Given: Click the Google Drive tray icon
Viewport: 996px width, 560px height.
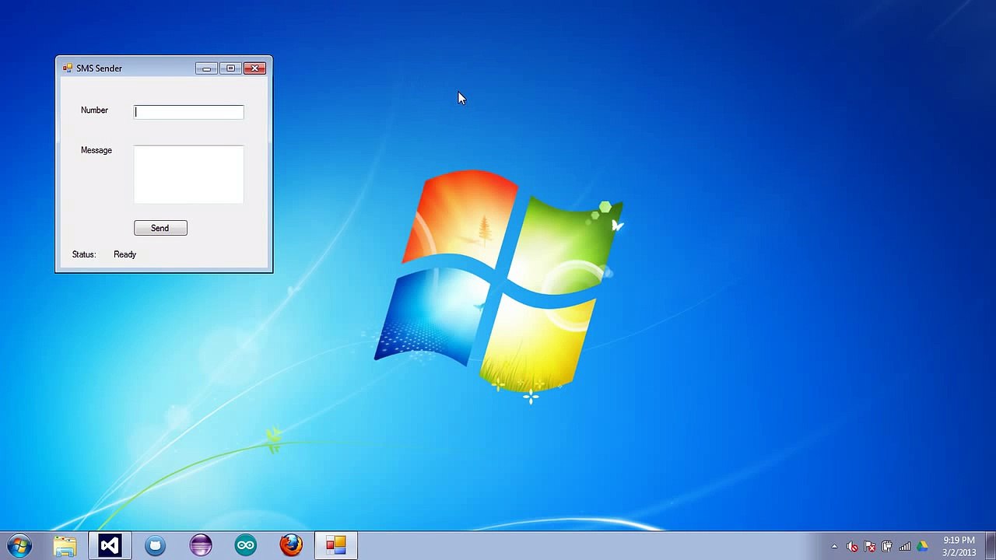Looking at the screenshot, I should (922, 546).
